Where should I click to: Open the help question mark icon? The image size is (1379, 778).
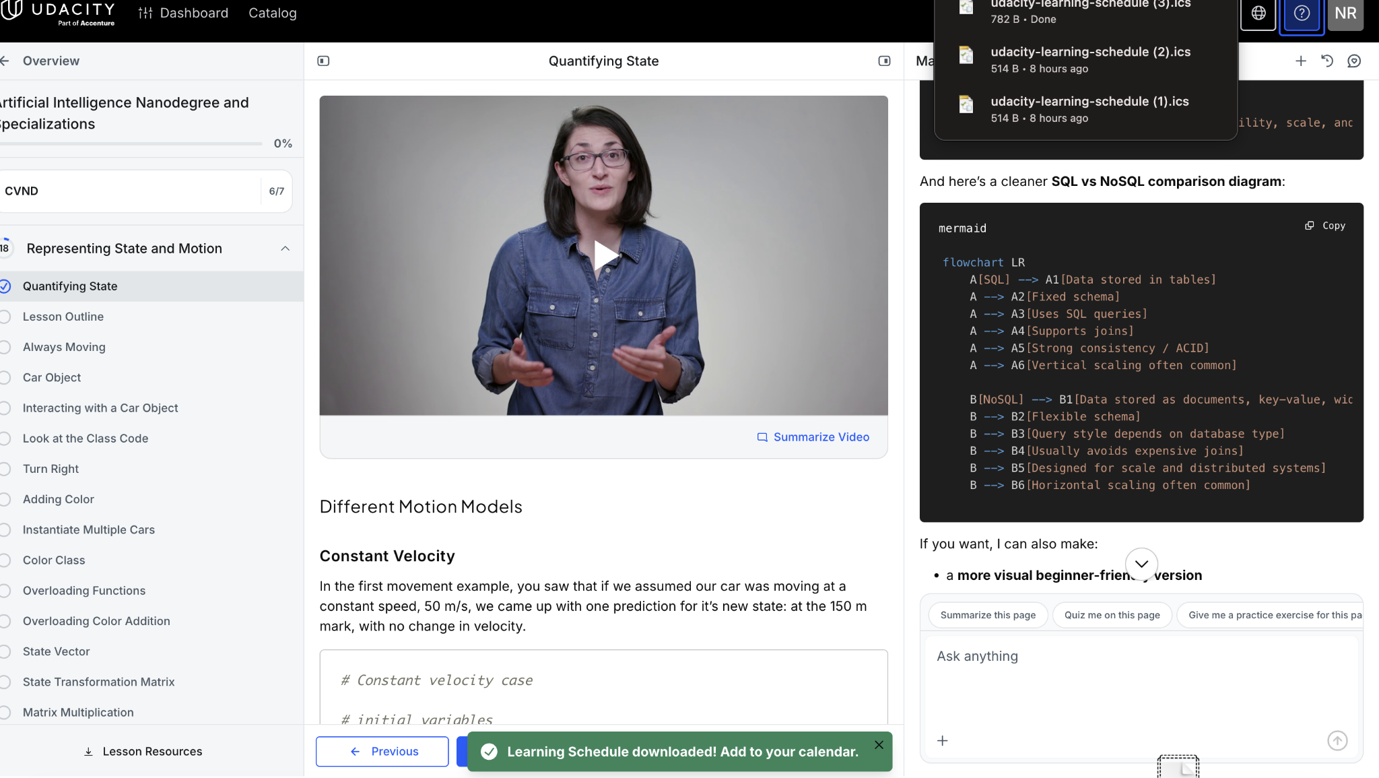pyautogui.click(x=1302, y=13)
